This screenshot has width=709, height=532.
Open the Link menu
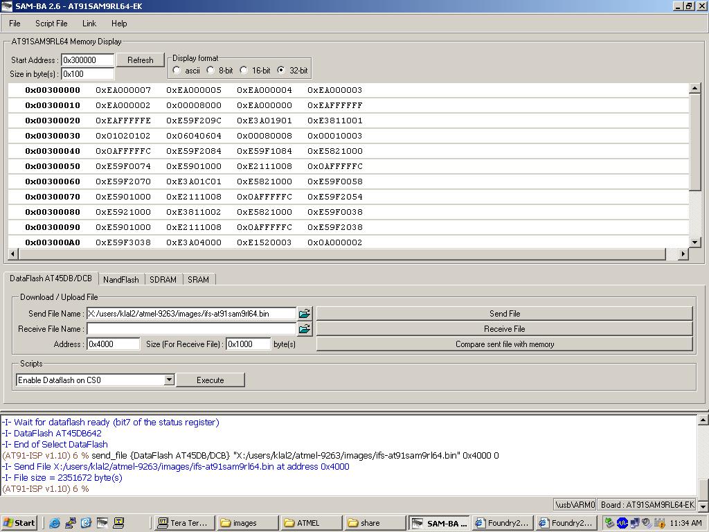tap(89, 24)
